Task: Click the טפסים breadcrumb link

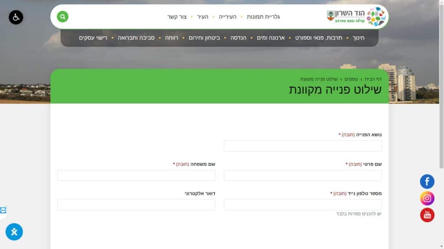Action: (351, 79)
